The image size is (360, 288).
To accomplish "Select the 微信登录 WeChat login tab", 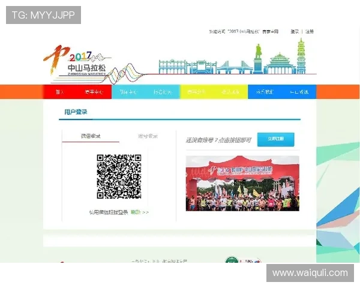I will 91,136.
